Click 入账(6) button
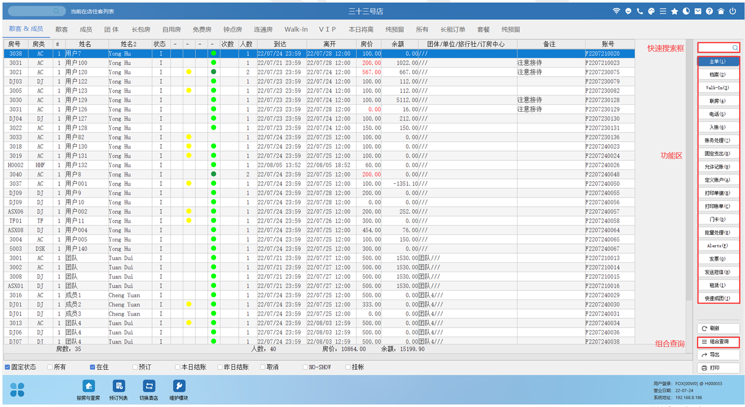745x407 pixels. point(718,127)
